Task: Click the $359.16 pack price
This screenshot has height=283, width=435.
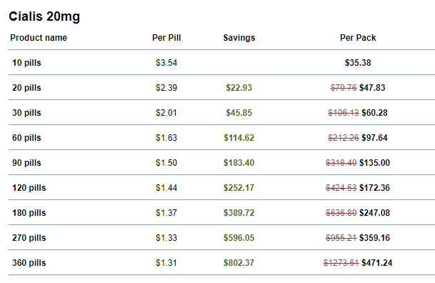Action: pos(374,238)
